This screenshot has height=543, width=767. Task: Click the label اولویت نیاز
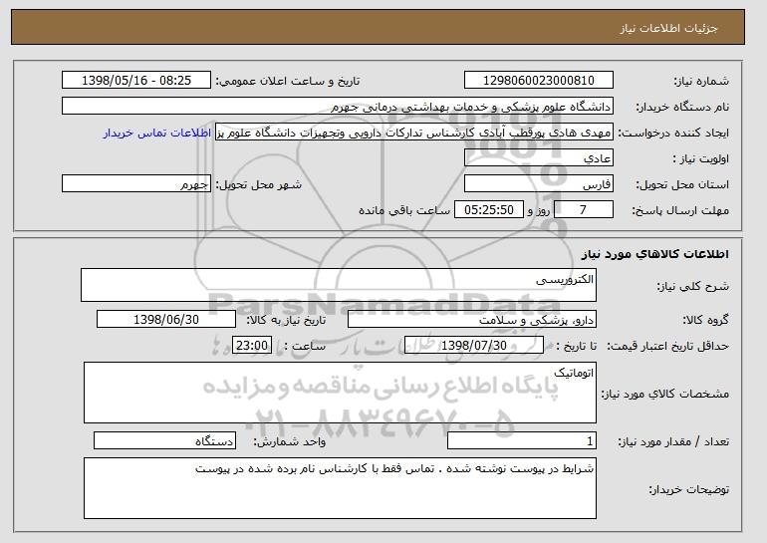coord(701,158)
